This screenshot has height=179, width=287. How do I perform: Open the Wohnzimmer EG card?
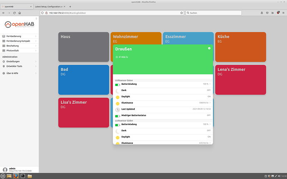click(136, 38)
